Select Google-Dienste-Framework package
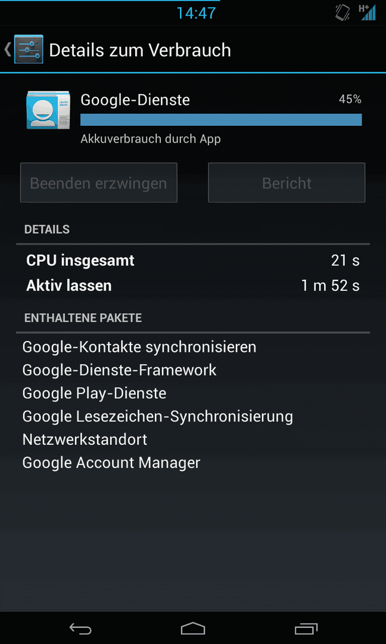Viewport: 386px width, 644px height. click(x=119, y=370)
